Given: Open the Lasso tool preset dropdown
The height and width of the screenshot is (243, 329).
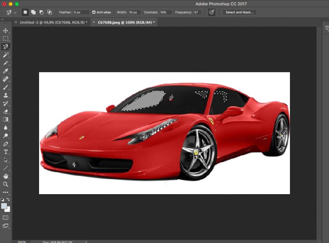Looking at the screenshot, I should tap(15, 12).
